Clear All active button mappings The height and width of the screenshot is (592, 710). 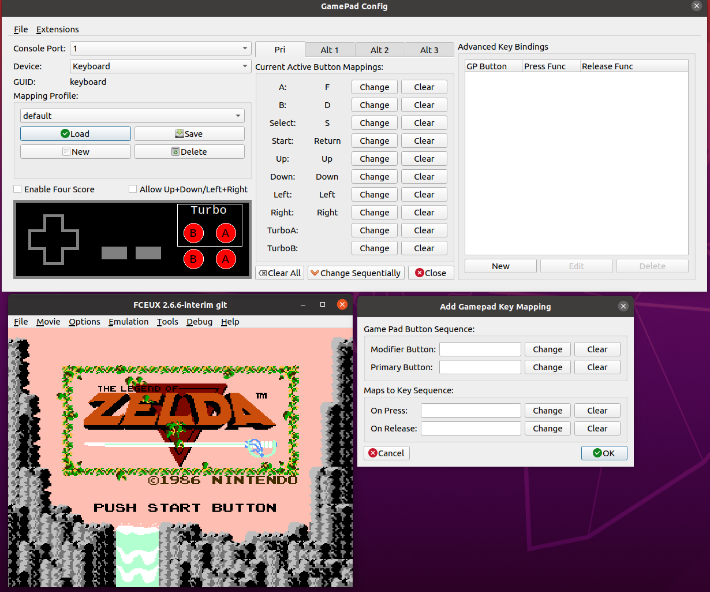point(279,273)
